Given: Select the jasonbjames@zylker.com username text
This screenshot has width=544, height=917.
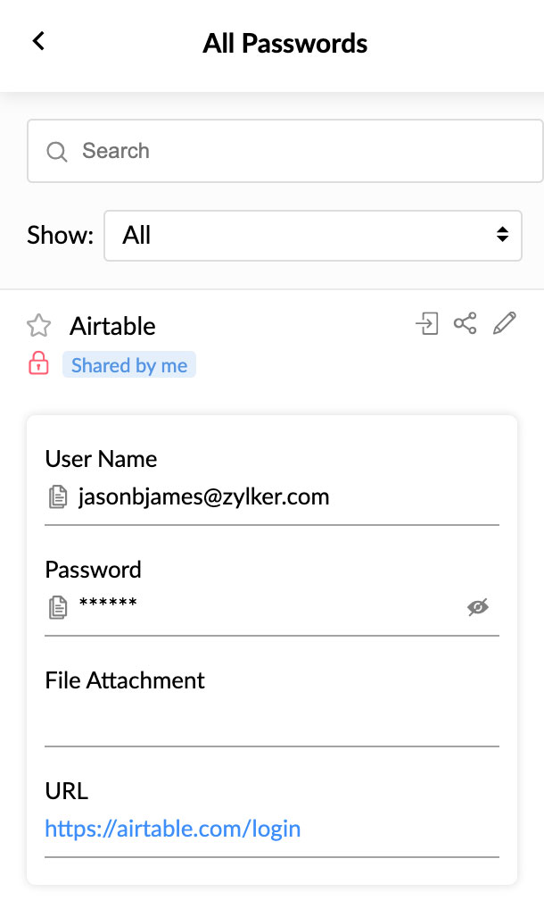Looking at the screenshot, I should [x=204, y=496].
